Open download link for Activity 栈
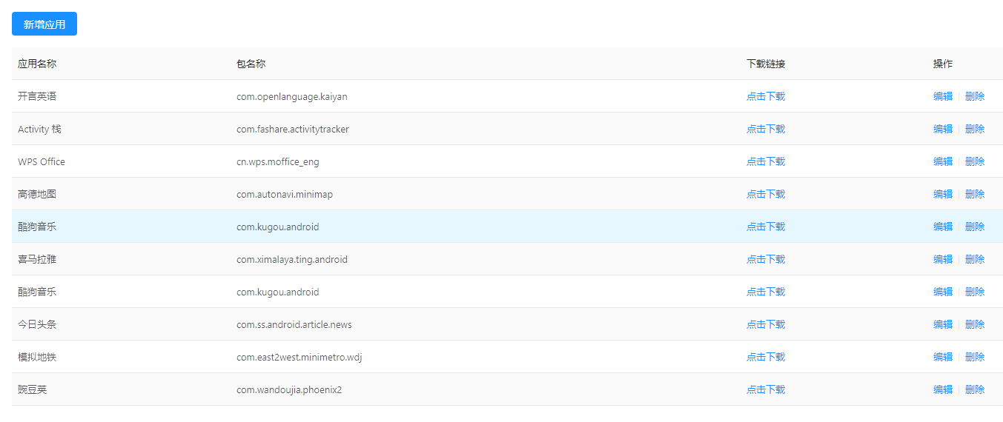 coord(766,129)
